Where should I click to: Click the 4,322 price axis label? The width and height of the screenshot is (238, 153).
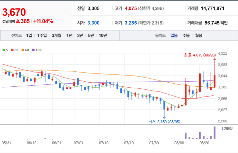222,53
